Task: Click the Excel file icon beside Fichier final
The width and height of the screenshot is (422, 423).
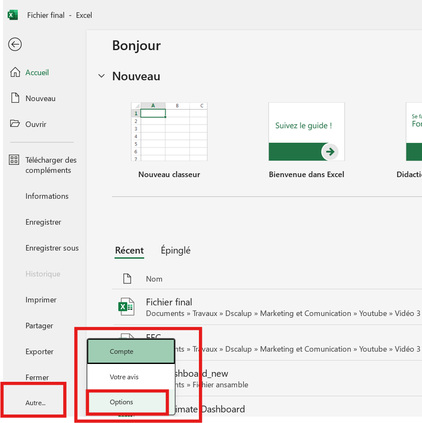Action: tap(126, 307)
